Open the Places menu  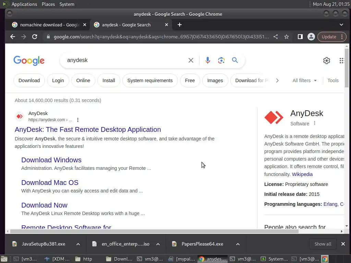pos(48,4)
